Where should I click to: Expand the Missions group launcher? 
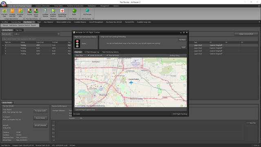[x=67, y=19]
